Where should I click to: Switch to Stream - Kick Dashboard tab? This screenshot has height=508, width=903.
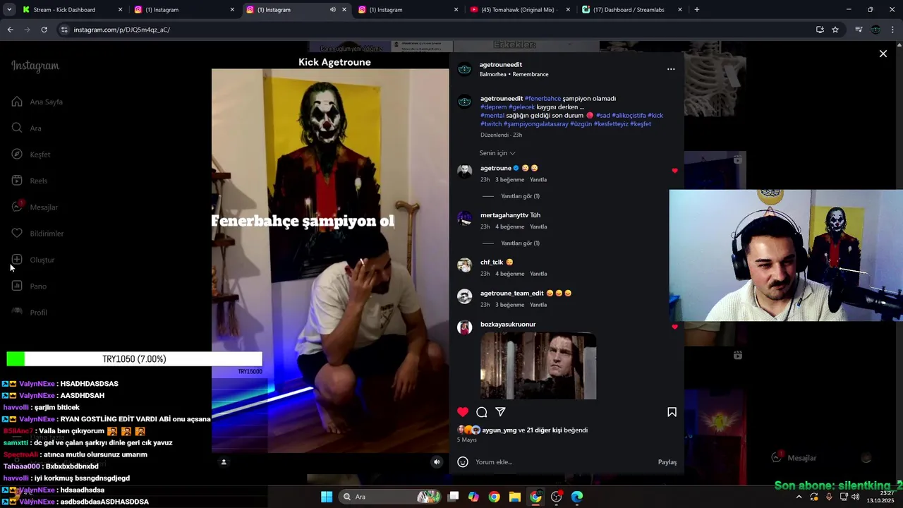(x=73, y=10)
